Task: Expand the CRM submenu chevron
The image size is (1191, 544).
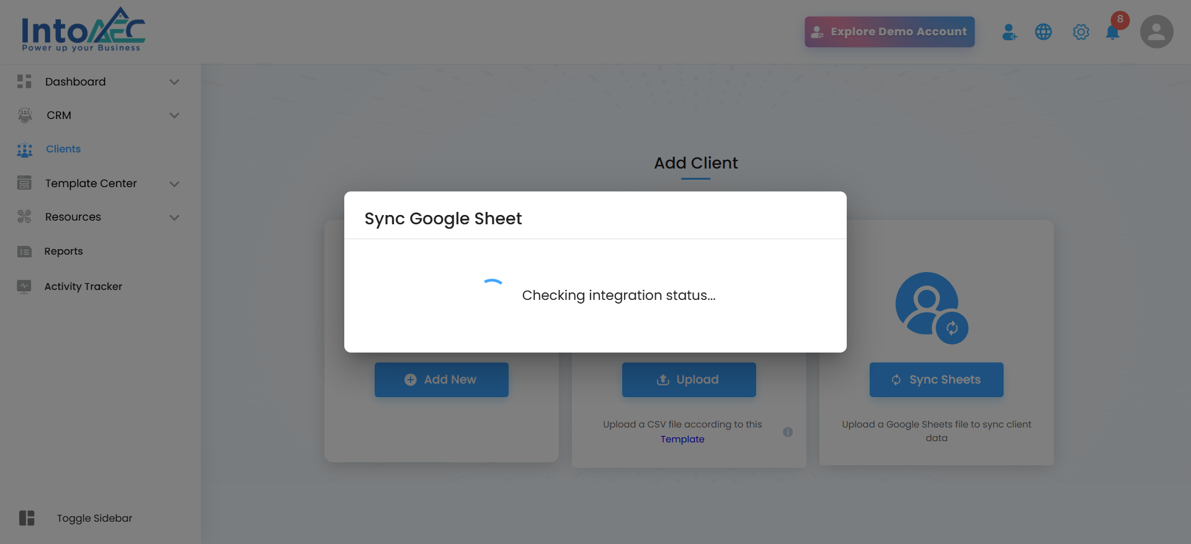Action: [x=174, y=115]
